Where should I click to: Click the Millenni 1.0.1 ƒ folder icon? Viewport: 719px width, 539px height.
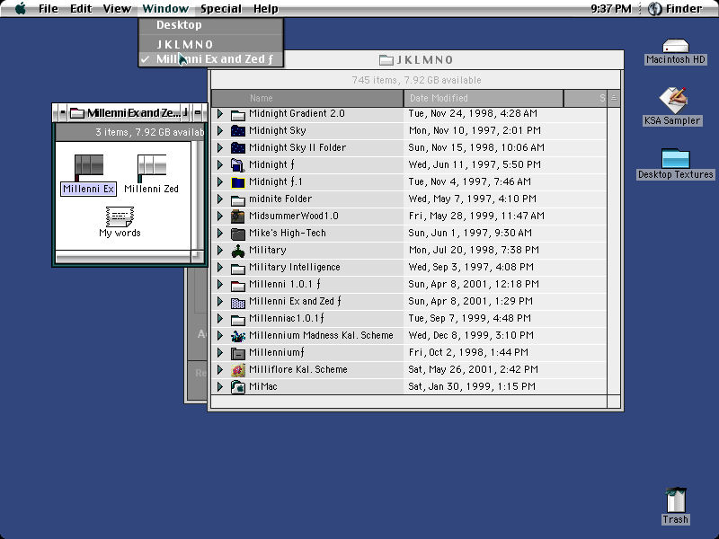(237, 284)
